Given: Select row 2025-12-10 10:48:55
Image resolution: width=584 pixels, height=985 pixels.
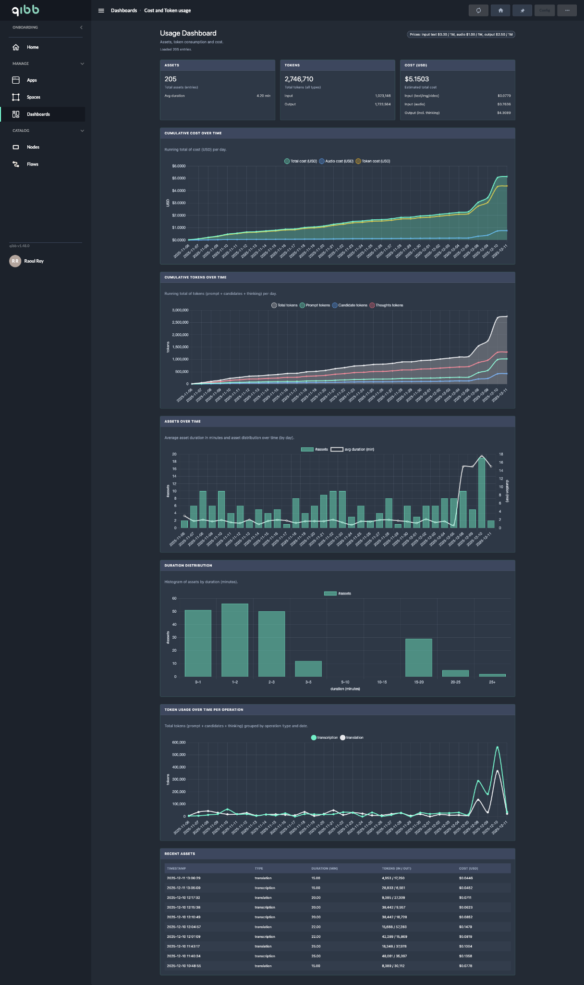Looking at the screenshot, I should (x=338, y=966).
